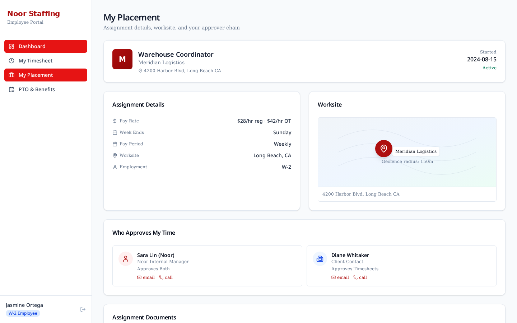Click the Weekly pay period value
517x323 pixels.
(x=283, y=144)
